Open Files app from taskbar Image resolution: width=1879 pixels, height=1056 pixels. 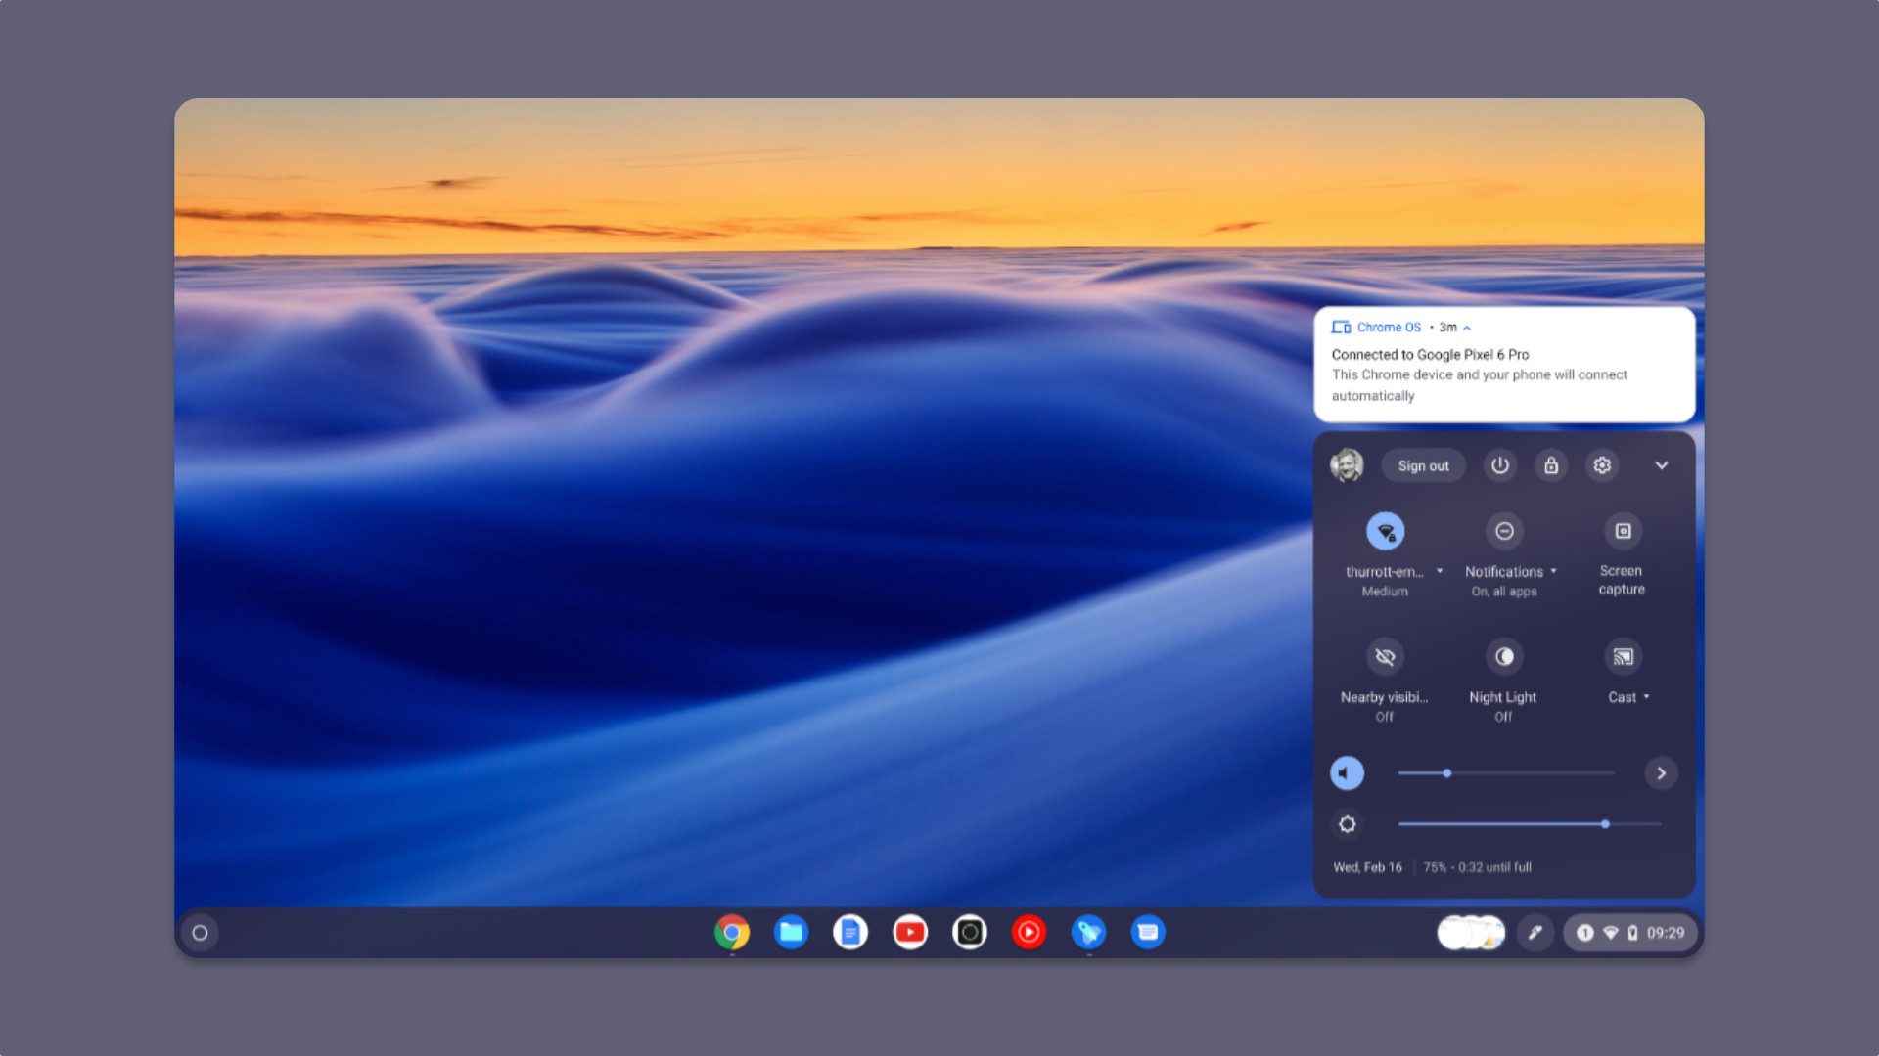(x=791, y=932)
